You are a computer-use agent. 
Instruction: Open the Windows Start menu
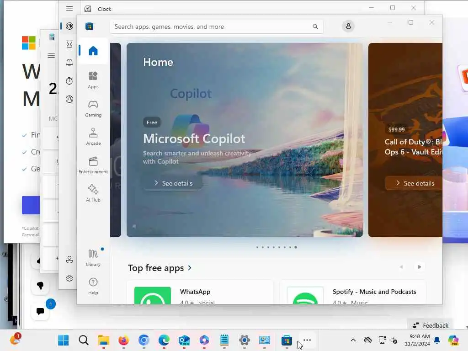(x=63, y=340)
